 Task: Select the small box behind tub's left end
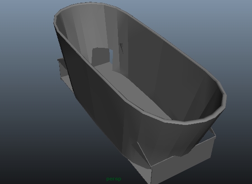(x=64, y=72)
